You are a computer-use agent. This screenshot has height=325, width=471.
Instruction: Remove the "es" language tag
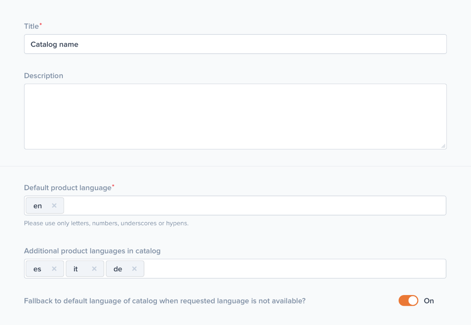tap(54, 269)
